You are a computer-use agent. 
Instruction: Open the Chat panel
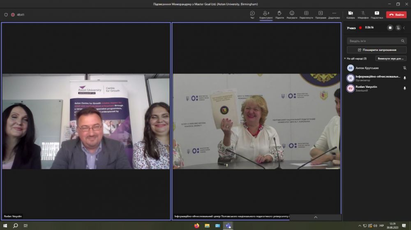coord(252,14)
